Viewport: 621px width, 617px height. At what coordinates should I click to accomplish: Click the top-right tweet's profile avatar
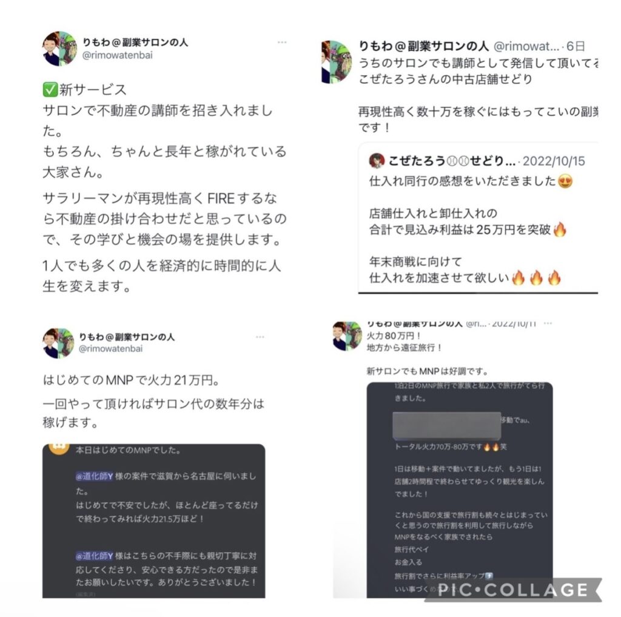[336, 62]
